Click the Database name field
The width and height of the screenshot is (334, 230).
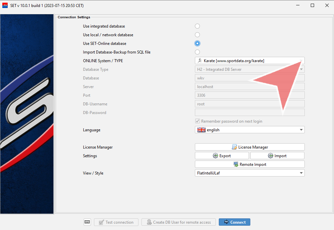pos(249,78)
